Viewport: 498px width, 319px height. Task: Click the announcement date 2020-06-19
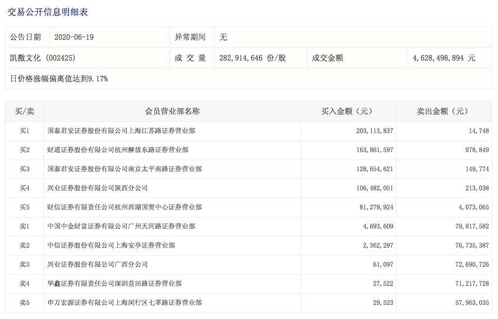pyautogui.click(x=74, y=37)
